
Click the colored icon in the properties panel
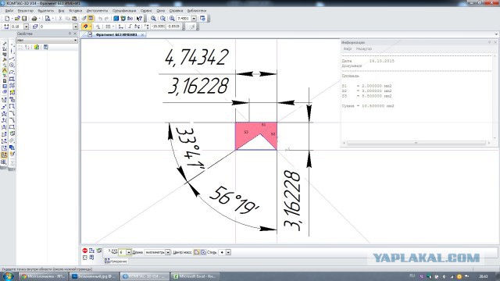tap(37, 47)
